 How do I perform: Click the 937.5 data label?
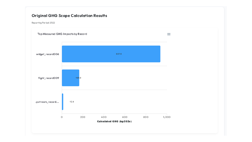[119, 54]
